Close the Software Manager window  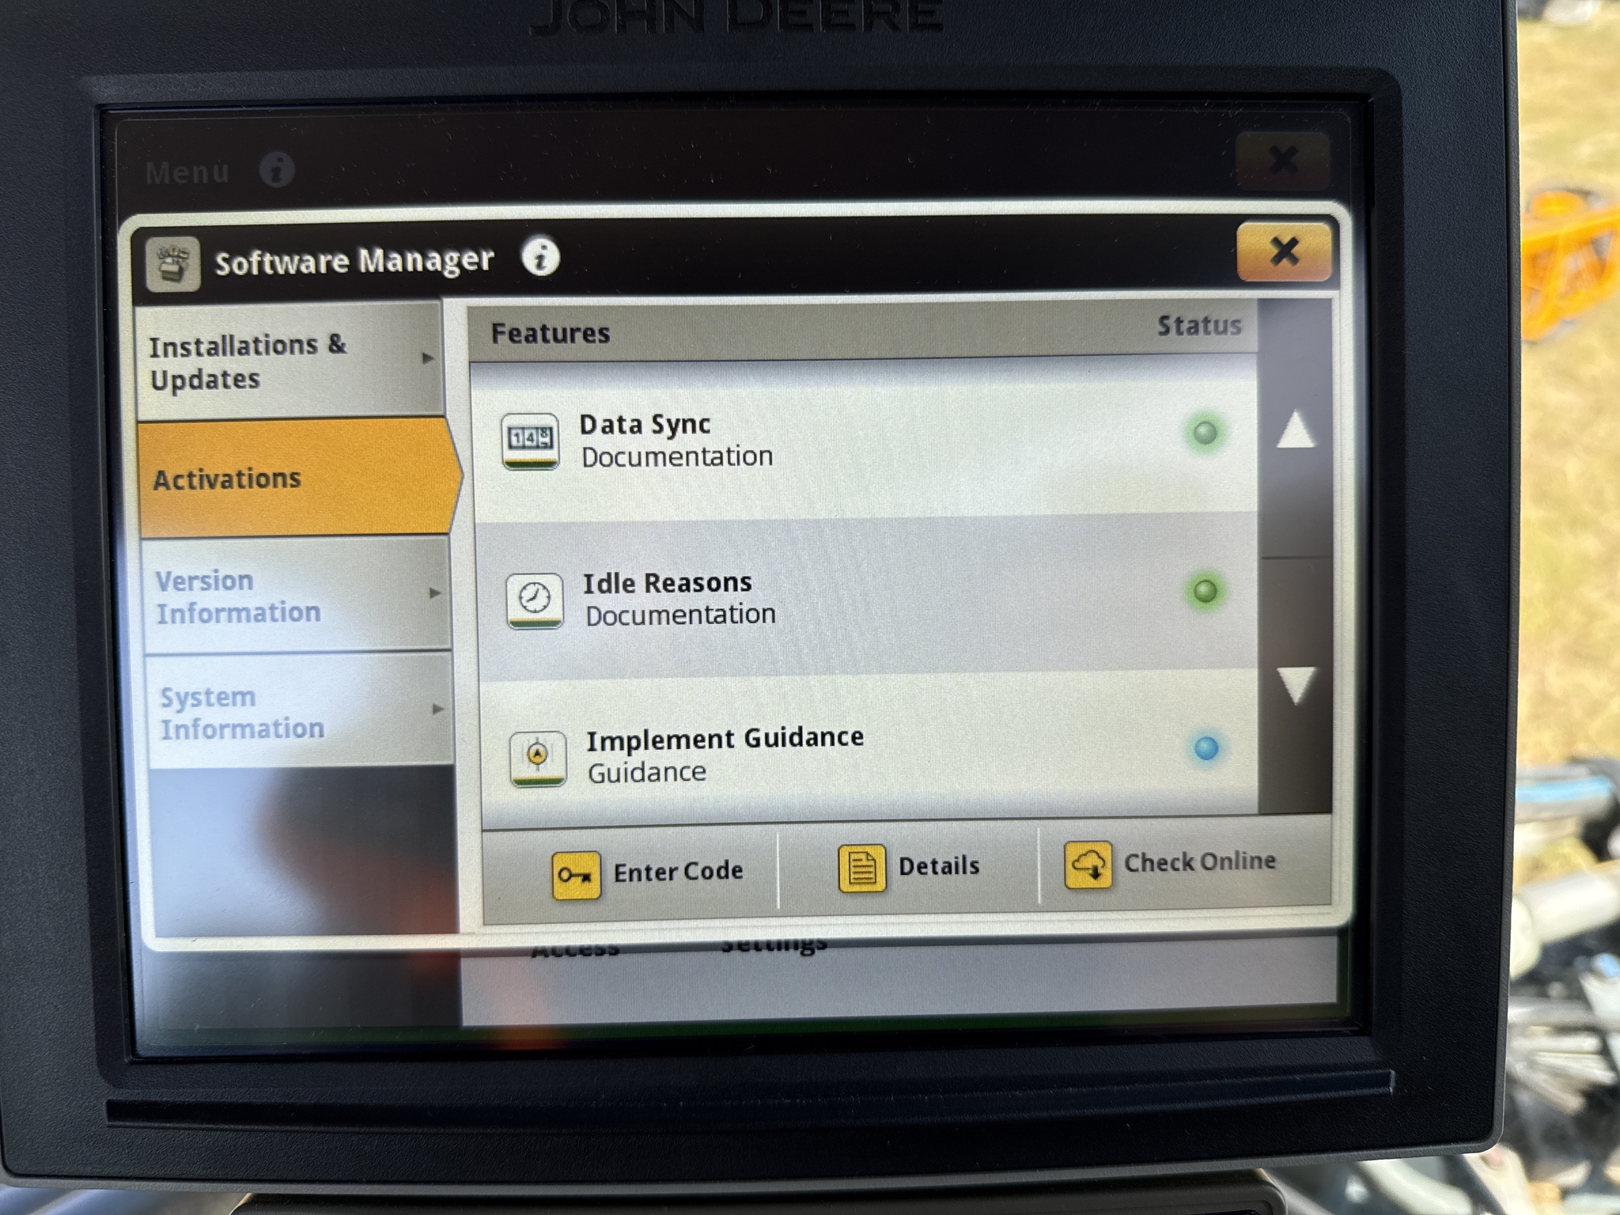1283,252
